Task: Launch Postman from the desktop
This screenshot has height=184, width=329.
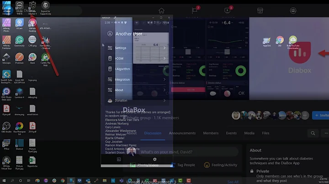Action: (x=19, y=58)
